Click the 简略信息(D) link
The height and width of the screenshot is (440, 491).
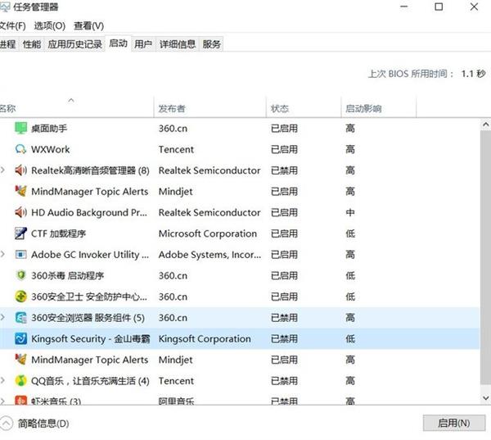43,424
